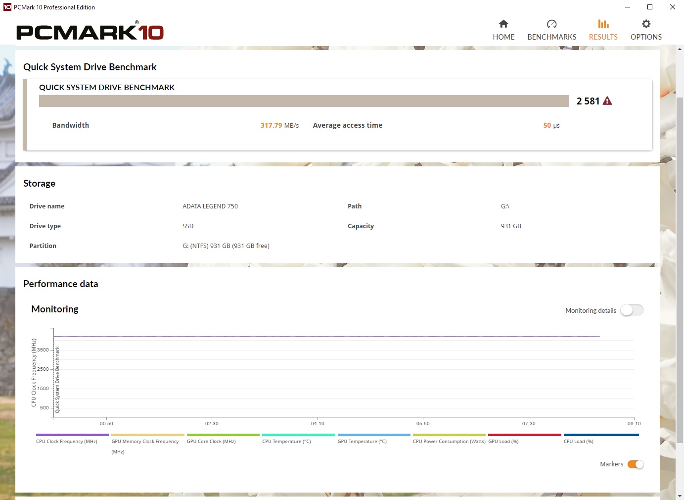Click the Results bar chart icon
The image size is (684, 500).
[x=603, y=24]
